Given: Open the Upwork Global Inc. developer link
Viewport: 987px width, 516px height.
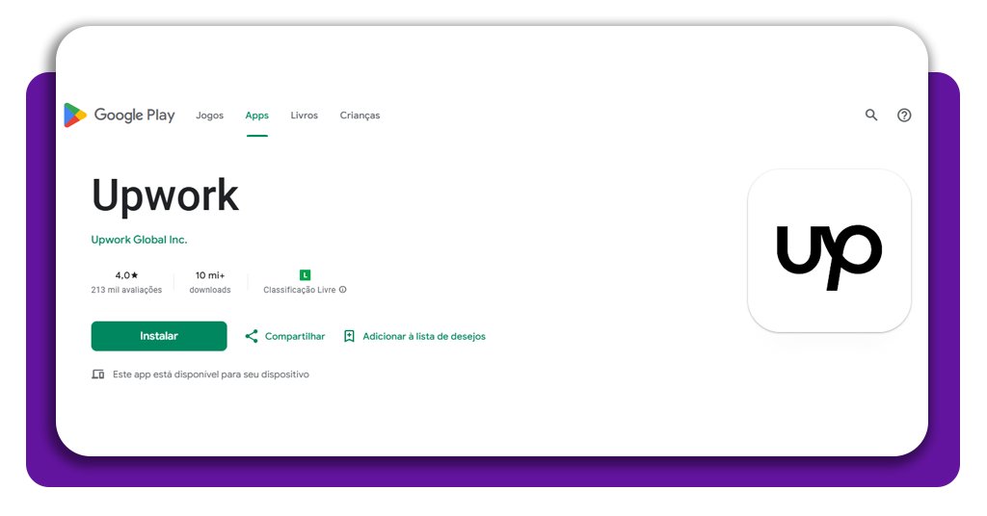Looking at the screenshot, I should coord(139,240).
